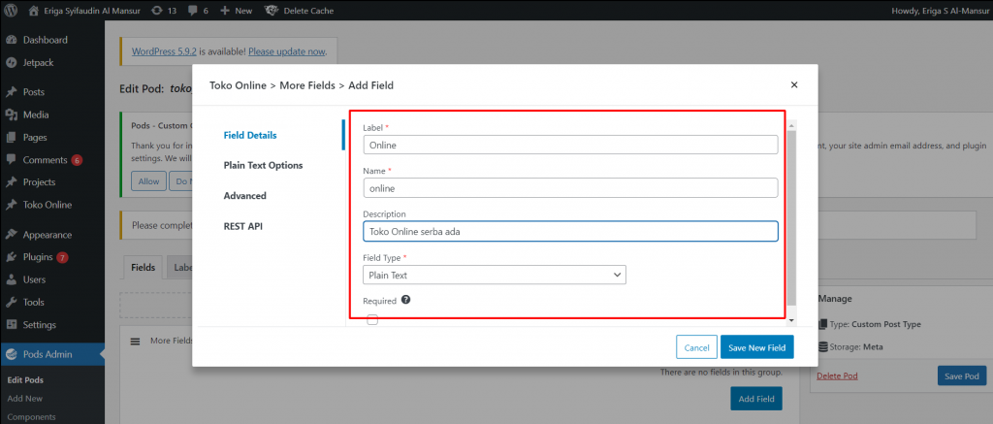Click the Label input containing Online
Viewport: 993px width, 424px height.
click(570, 145)
